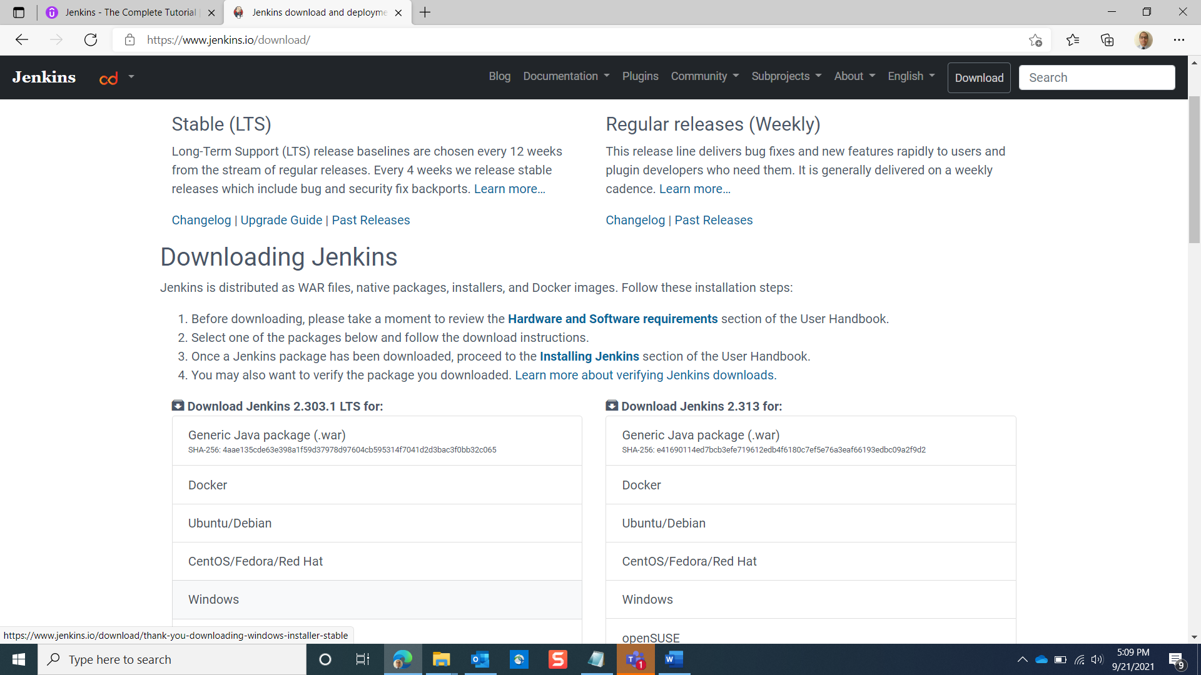The image size is (1201, 675).
Task: Expand the Community dropdown menu
Action: [705, 76]
